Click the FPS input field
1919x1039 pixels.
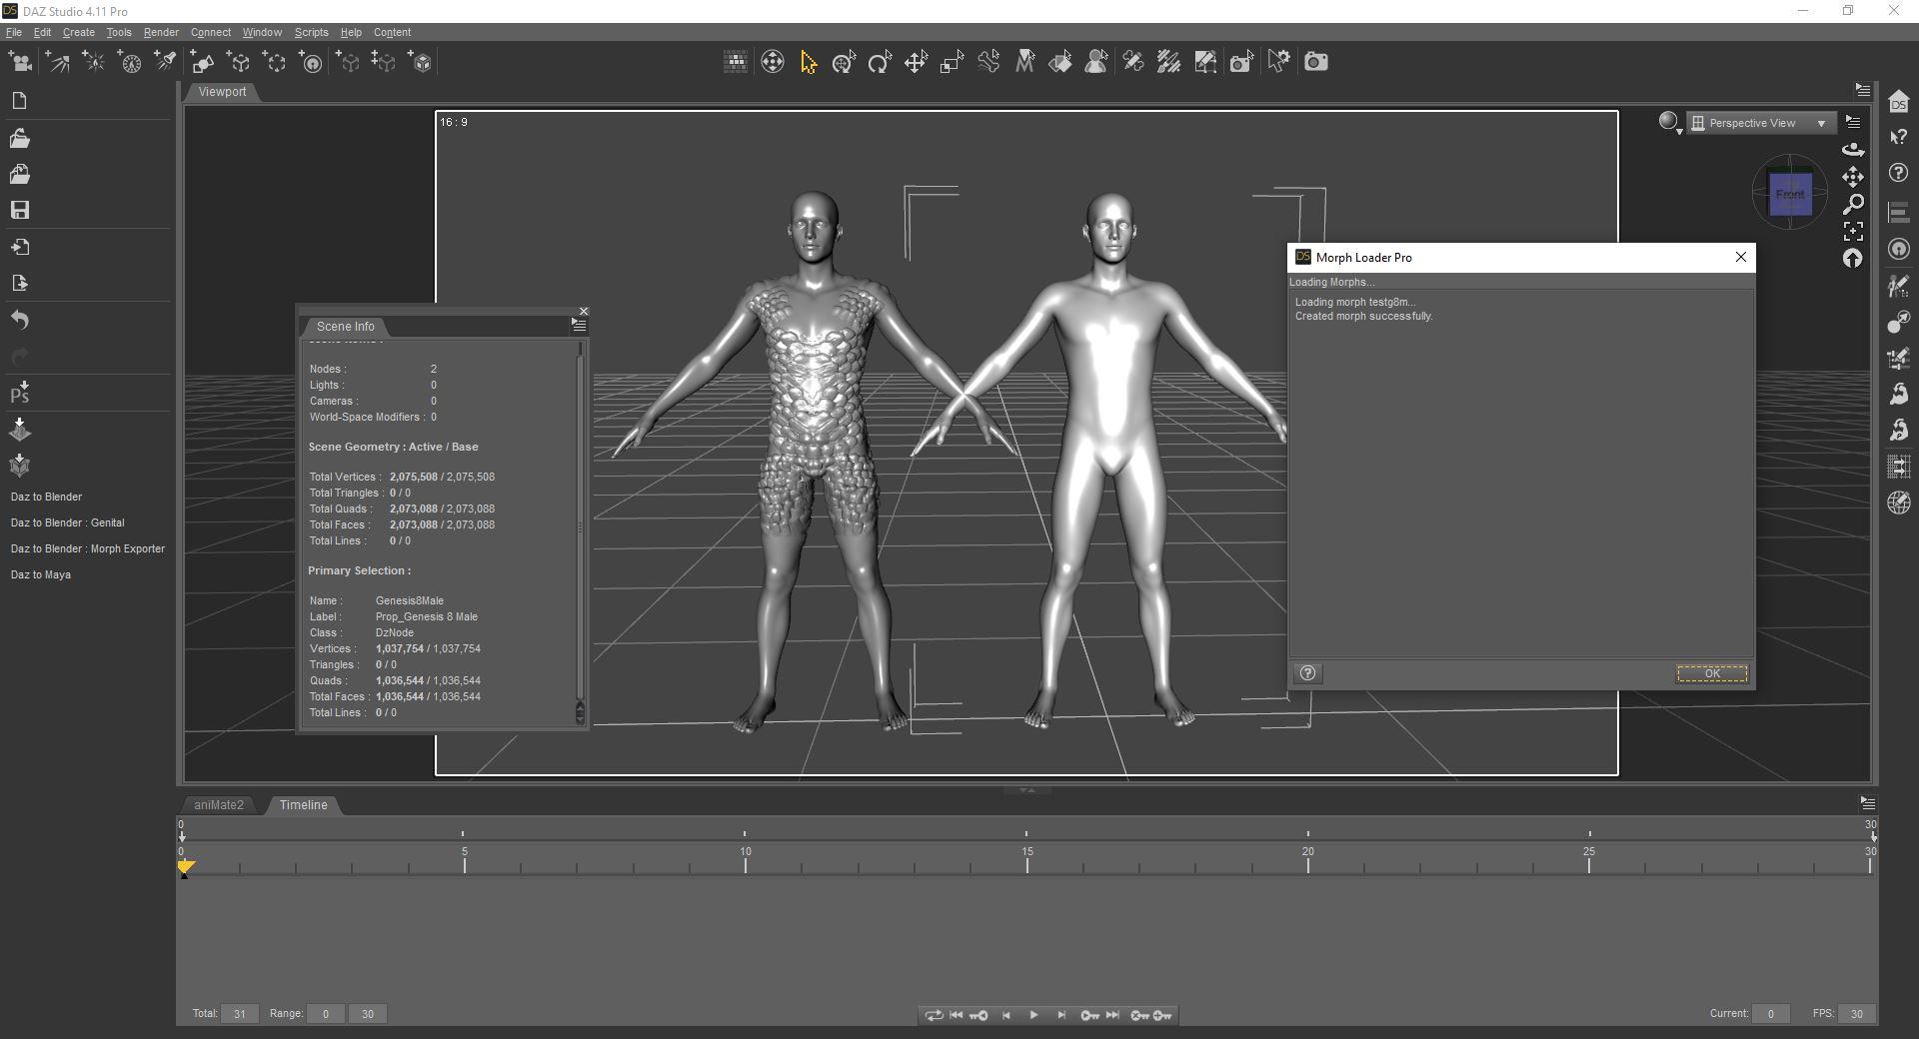tap(1856, 1014)
